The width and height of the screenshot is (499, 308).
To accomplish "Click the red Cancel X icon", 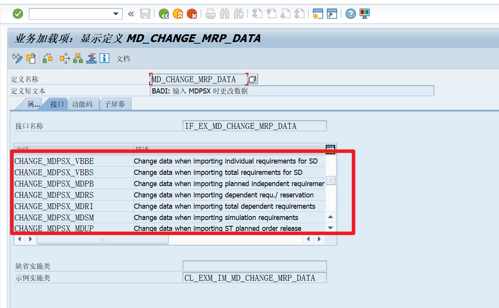I will click(x=192, y=14).
